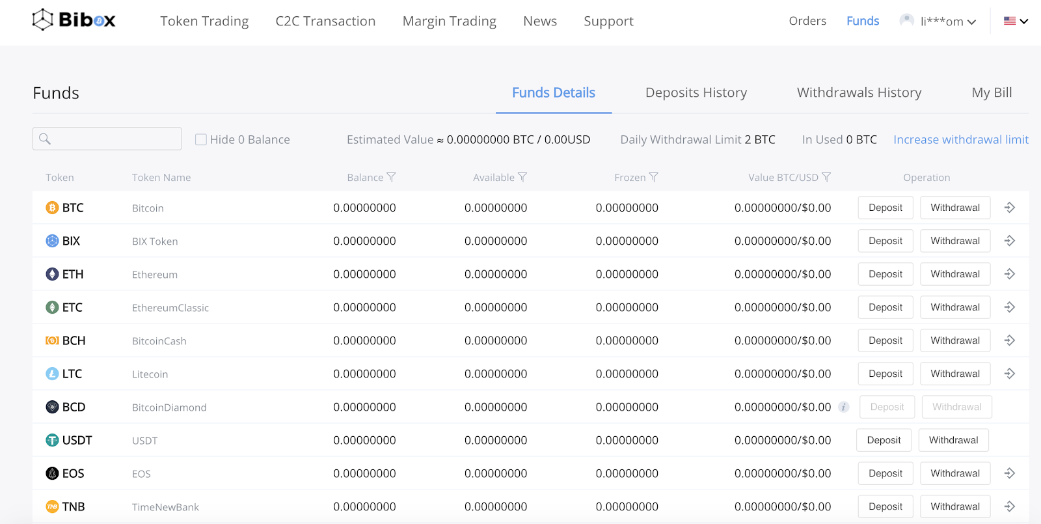Click the info icon in BCD row
Screen dimensions: 1041x524
coord(844,407)
